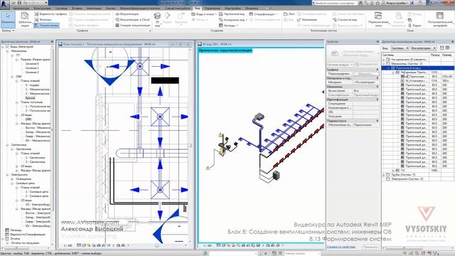Open Plan Views (Виды в плане) dropdown

pyautogui.click(x=204, y=14)
